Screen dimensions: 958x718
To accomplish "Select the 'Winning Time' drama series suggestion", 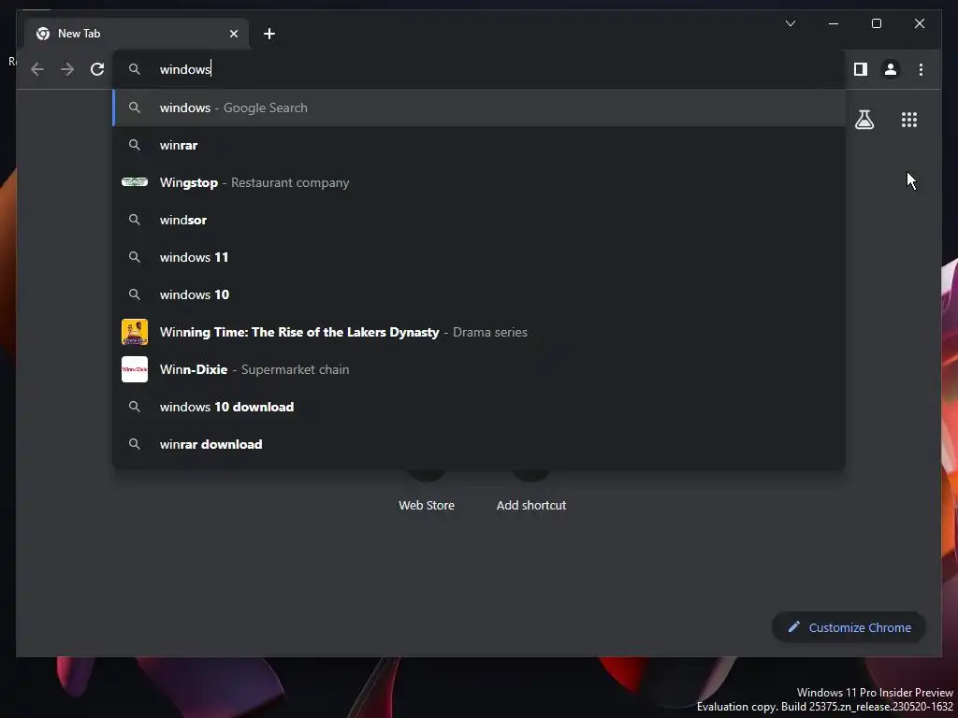I will point(479,332).
